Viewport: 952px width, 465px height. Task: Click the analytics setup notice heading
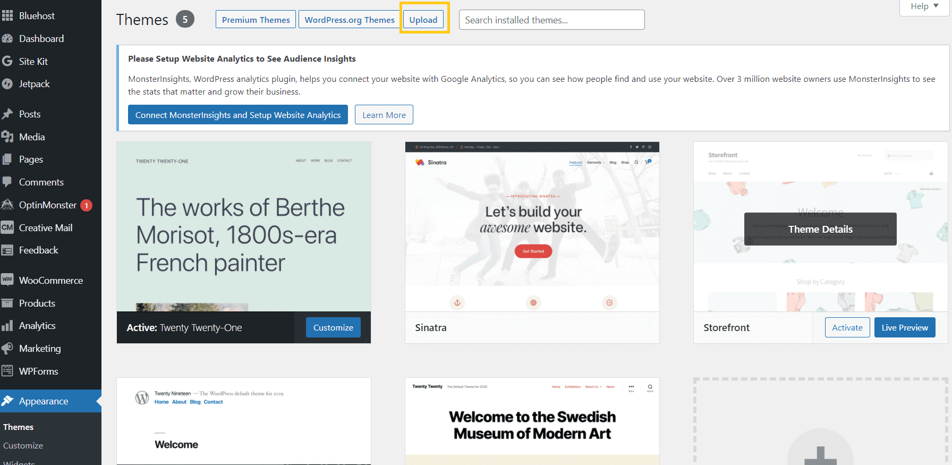point(242,58)
